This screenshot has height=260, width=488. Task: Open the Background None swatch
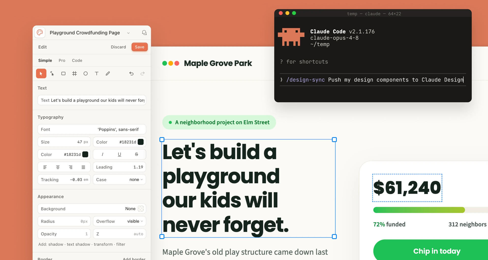[141, 209]
